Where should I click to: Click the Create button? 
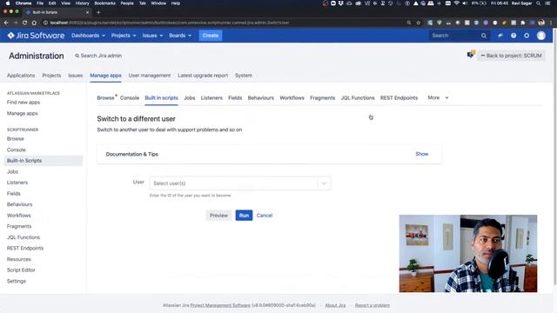211,36
